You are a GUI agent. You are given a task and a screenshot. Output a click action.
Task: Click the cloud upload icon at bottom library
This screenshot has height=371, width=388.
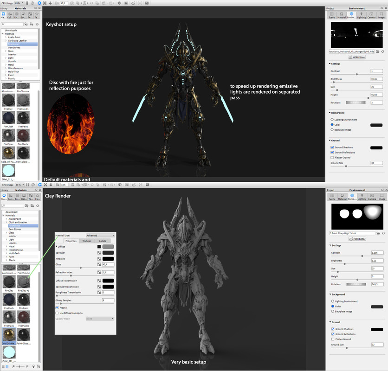point(33,366)
